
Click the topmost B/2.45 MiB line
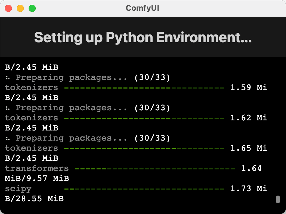tap(32, 67)
